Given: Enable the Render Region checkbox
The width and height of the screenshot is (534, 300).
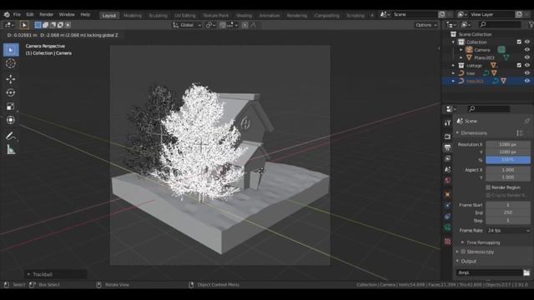Looking at the screenshot, I should [x=488, y=187].
